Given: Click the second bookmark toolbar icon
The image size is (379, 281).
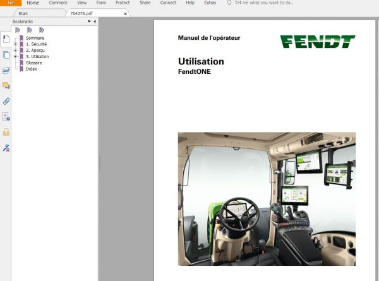Looking at the screenshot, I should pyautogui.click(x=30, y=30).
